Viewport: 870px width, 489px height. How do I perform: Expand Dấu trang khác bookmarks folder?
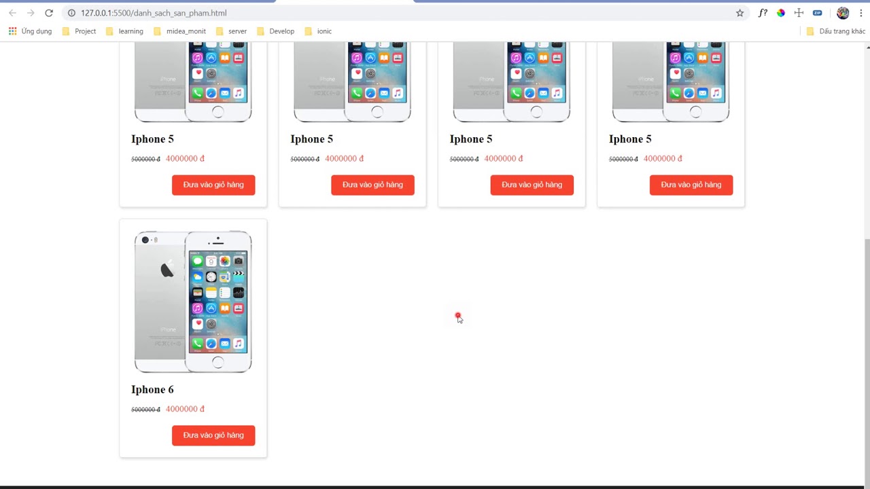point(835,31)
